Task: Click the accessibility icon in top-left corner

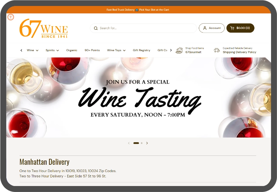Action: (11, 17)
